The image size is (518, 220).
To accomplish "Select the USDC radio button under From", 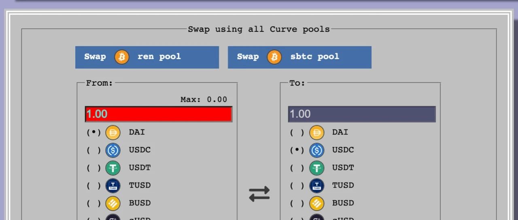I will point(93,150).
